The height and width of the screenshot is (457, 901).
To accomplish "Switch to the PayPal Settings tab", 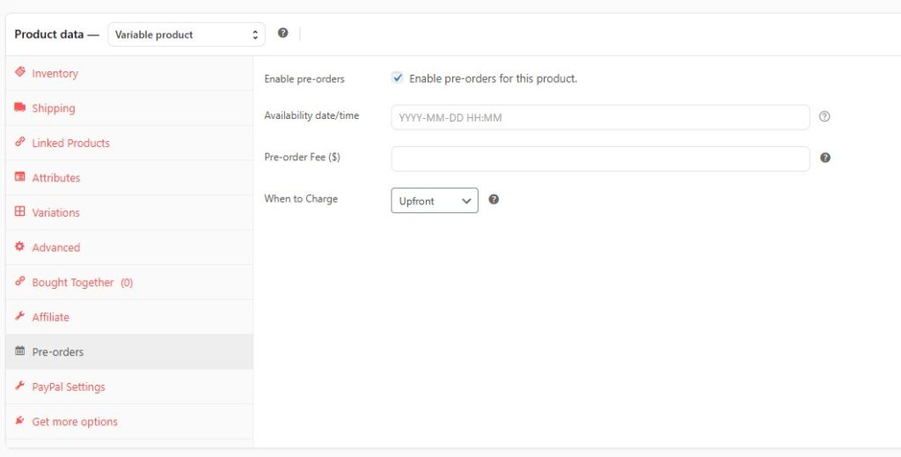I will [68, 387].
